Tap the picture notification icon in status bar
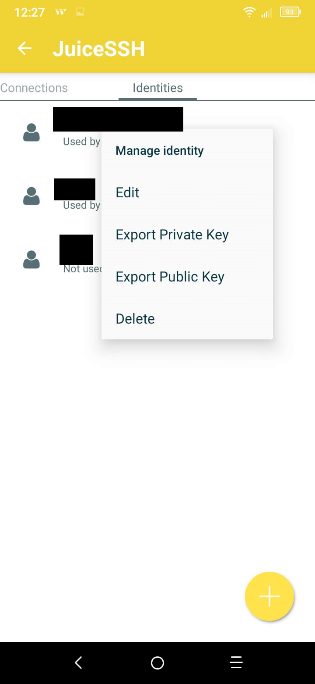Image resolution: width=315 pixels, height=684 pixels. click(x=80, y=12)
